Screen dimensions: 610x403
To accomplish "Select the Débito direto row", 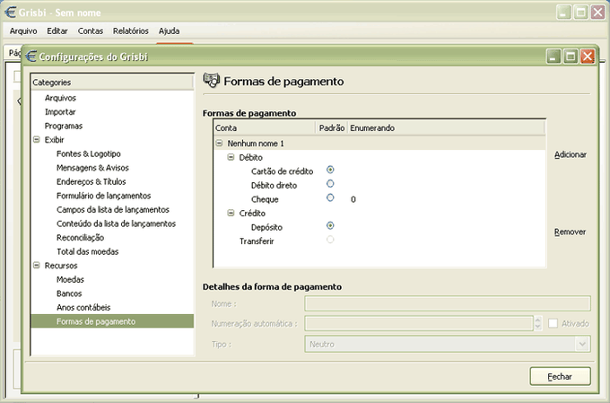I will tap(274, 185).
